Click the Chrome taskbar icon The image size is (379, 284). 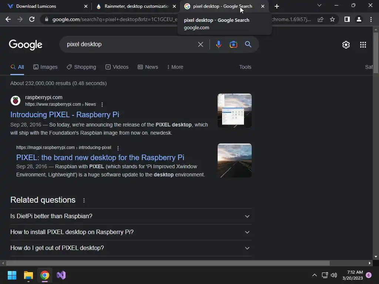(x=45, y=275)
